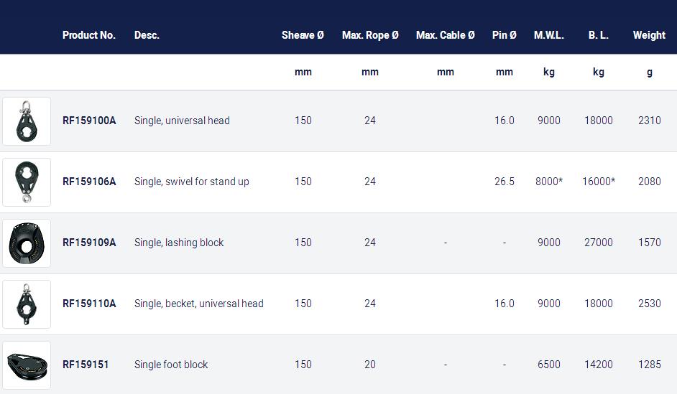Open the RF159151 foot block thumbnail
Image resolution: width=677 pixels, height=394 pixels.
(x=27, y=365)
